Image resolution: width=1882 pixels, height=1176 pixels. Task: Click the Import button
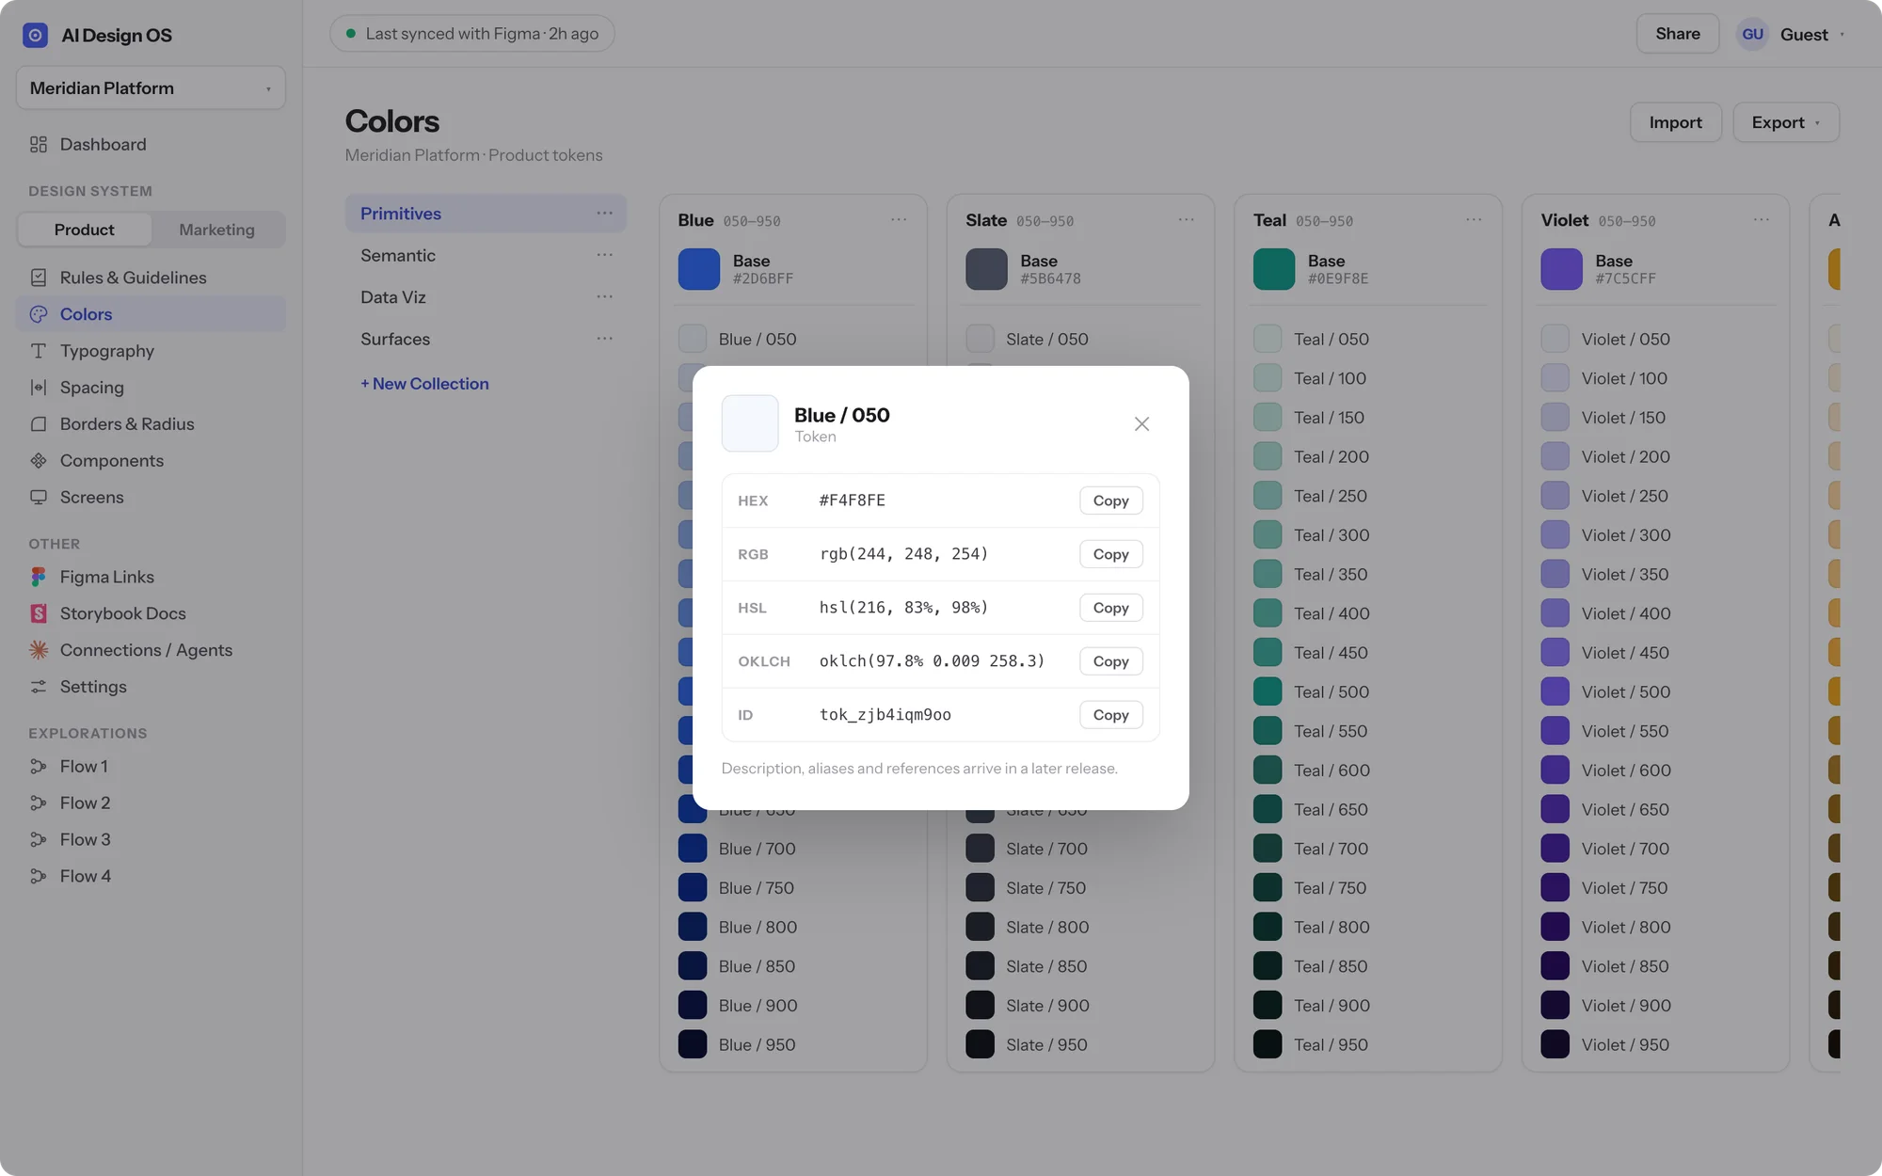pos(1675,122)
